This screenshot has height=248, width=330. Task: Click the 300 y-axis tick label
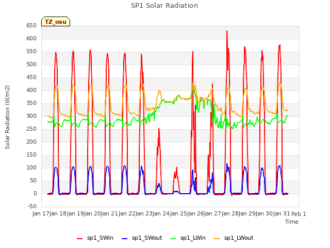point(31,116)
